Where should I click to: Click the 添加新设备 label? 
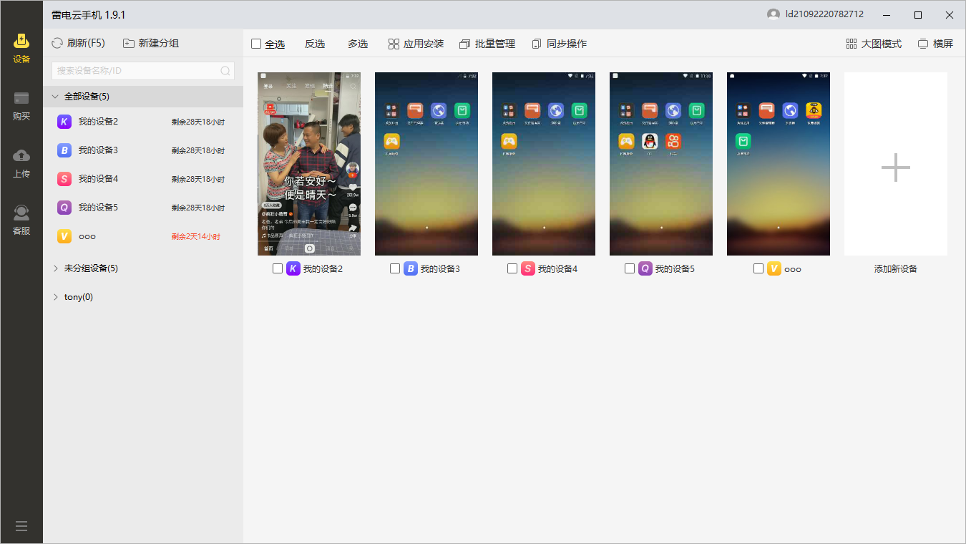coord(896,269)
